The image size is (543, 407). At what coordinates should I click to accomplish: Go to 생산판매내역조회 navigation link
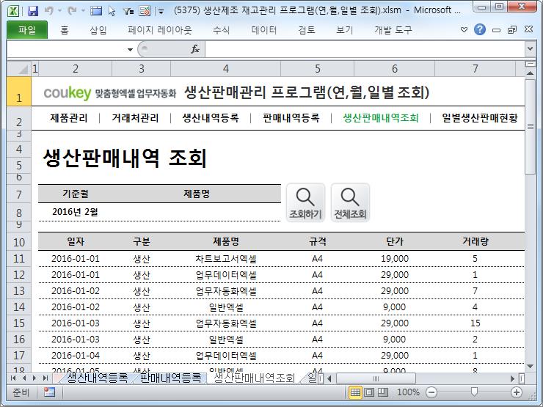(381, 118)
